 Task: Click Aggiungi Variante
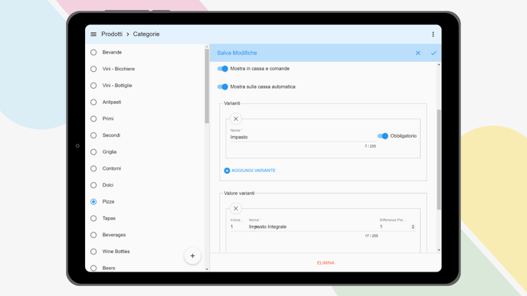(250, 171)
